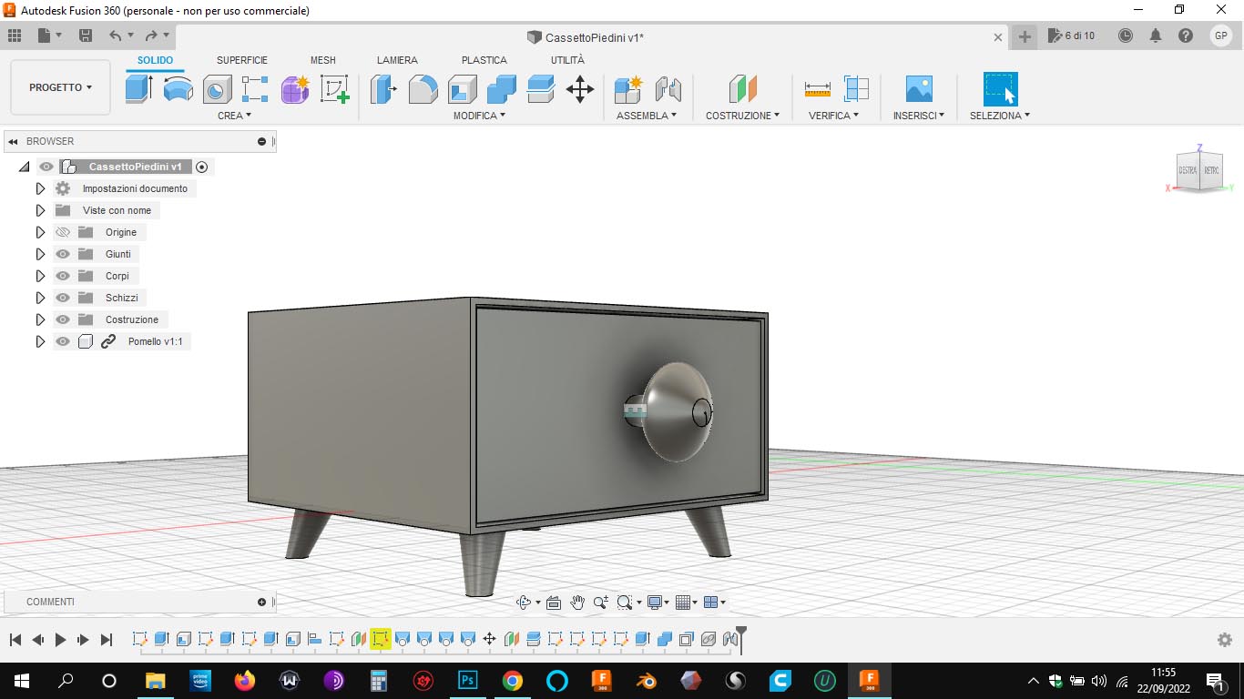Toggle visibility of Pomello v1:1 component
The height and width of the screenshot is (699, 1244).
point(63,341)
